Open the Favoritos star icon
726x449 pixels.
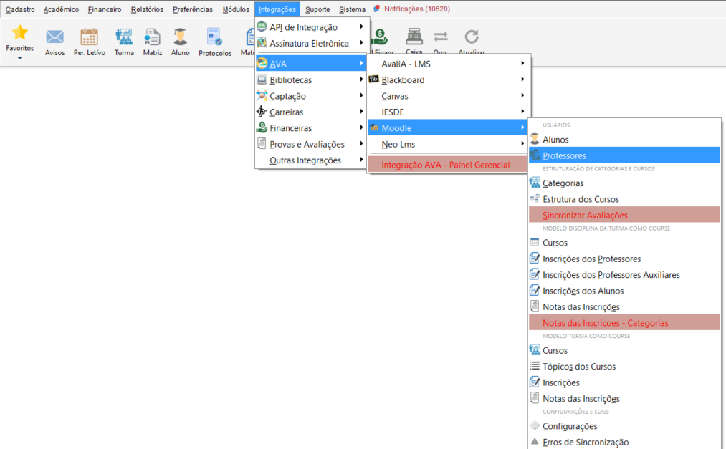tap(20, 33)
